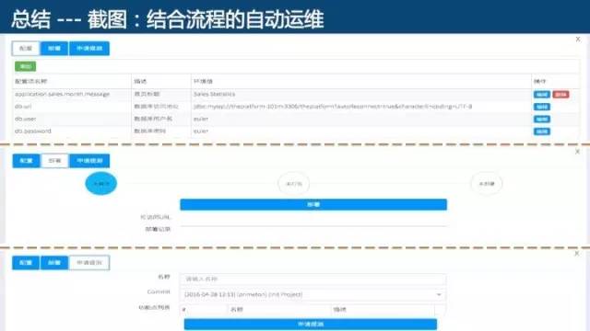Click the edit button in the db.url row
590x331 pixels.
[542, 107]
